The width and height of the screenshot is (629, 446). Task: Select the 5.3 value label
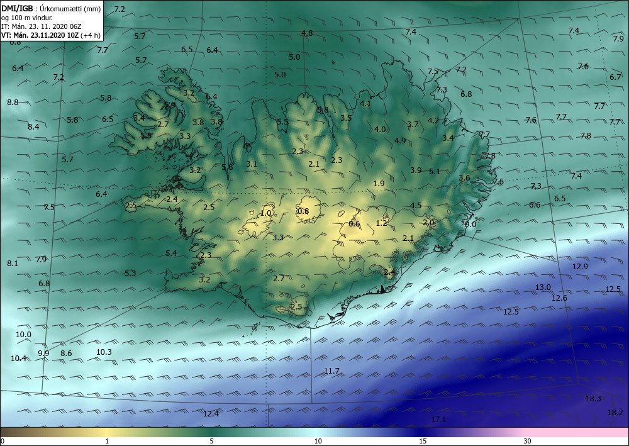coord(130,273)
